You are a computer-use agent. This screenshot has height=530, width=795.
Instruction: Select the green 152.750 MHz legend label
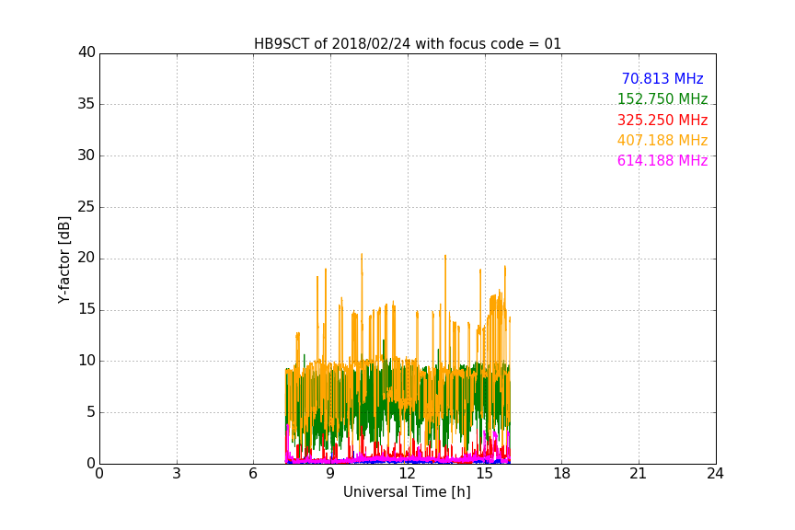click(x=662, y=98)
